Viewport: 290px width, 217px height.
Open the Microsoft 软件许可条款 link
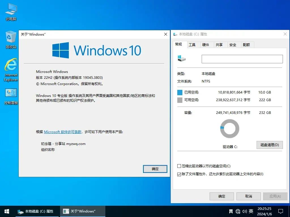pos(63,132)
